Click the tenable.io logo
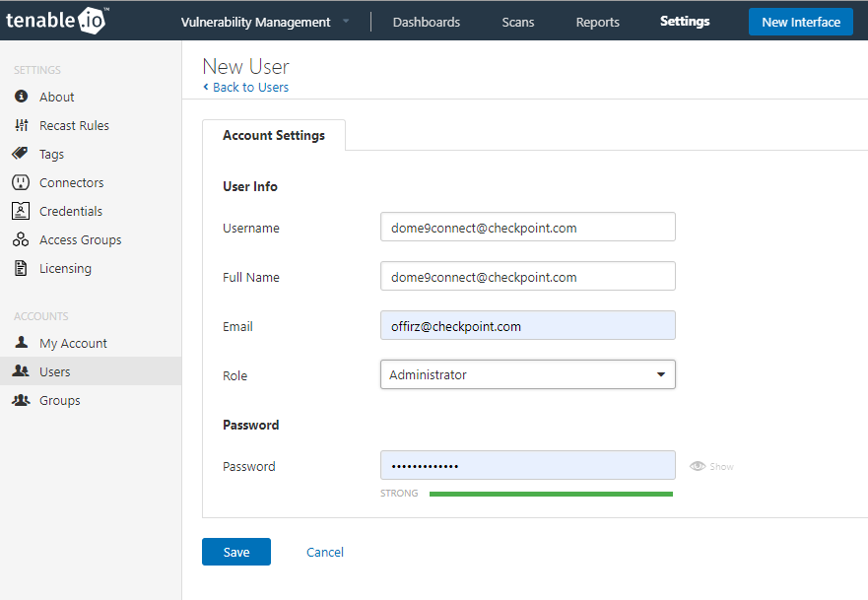The height and width of the screenshot is (600, 868). click(57, 21)
